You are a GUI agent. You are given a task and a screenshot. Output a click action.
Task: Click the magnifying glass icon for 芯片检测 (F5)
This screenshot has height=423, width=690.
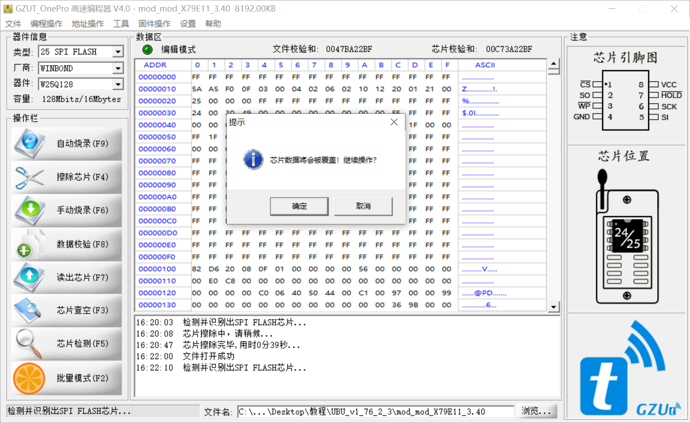pyautogui.click(x=29, y=343)
